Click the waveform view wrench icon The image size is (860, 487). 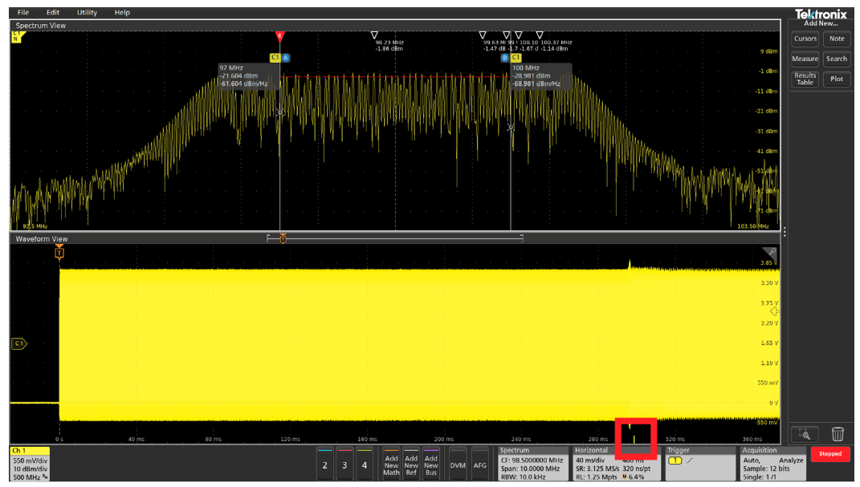pos(771,252)
